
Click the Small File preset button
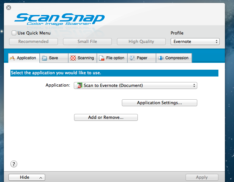point(87,42)
